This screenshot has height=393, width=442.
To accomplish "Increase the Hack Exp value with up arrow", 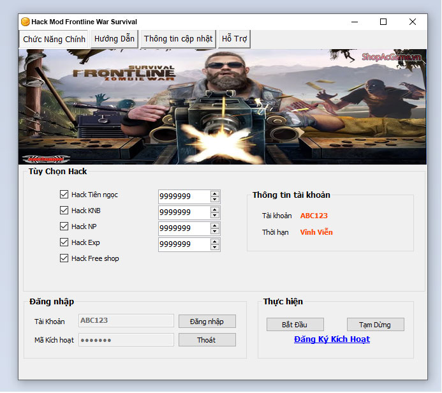I will coord(215,242).
